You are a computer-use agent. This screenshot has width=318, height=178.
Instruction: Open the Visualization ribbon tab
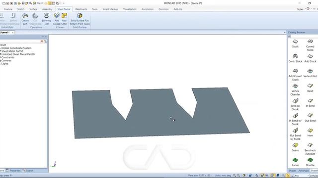pyautogui.click(x=130, y=9)
